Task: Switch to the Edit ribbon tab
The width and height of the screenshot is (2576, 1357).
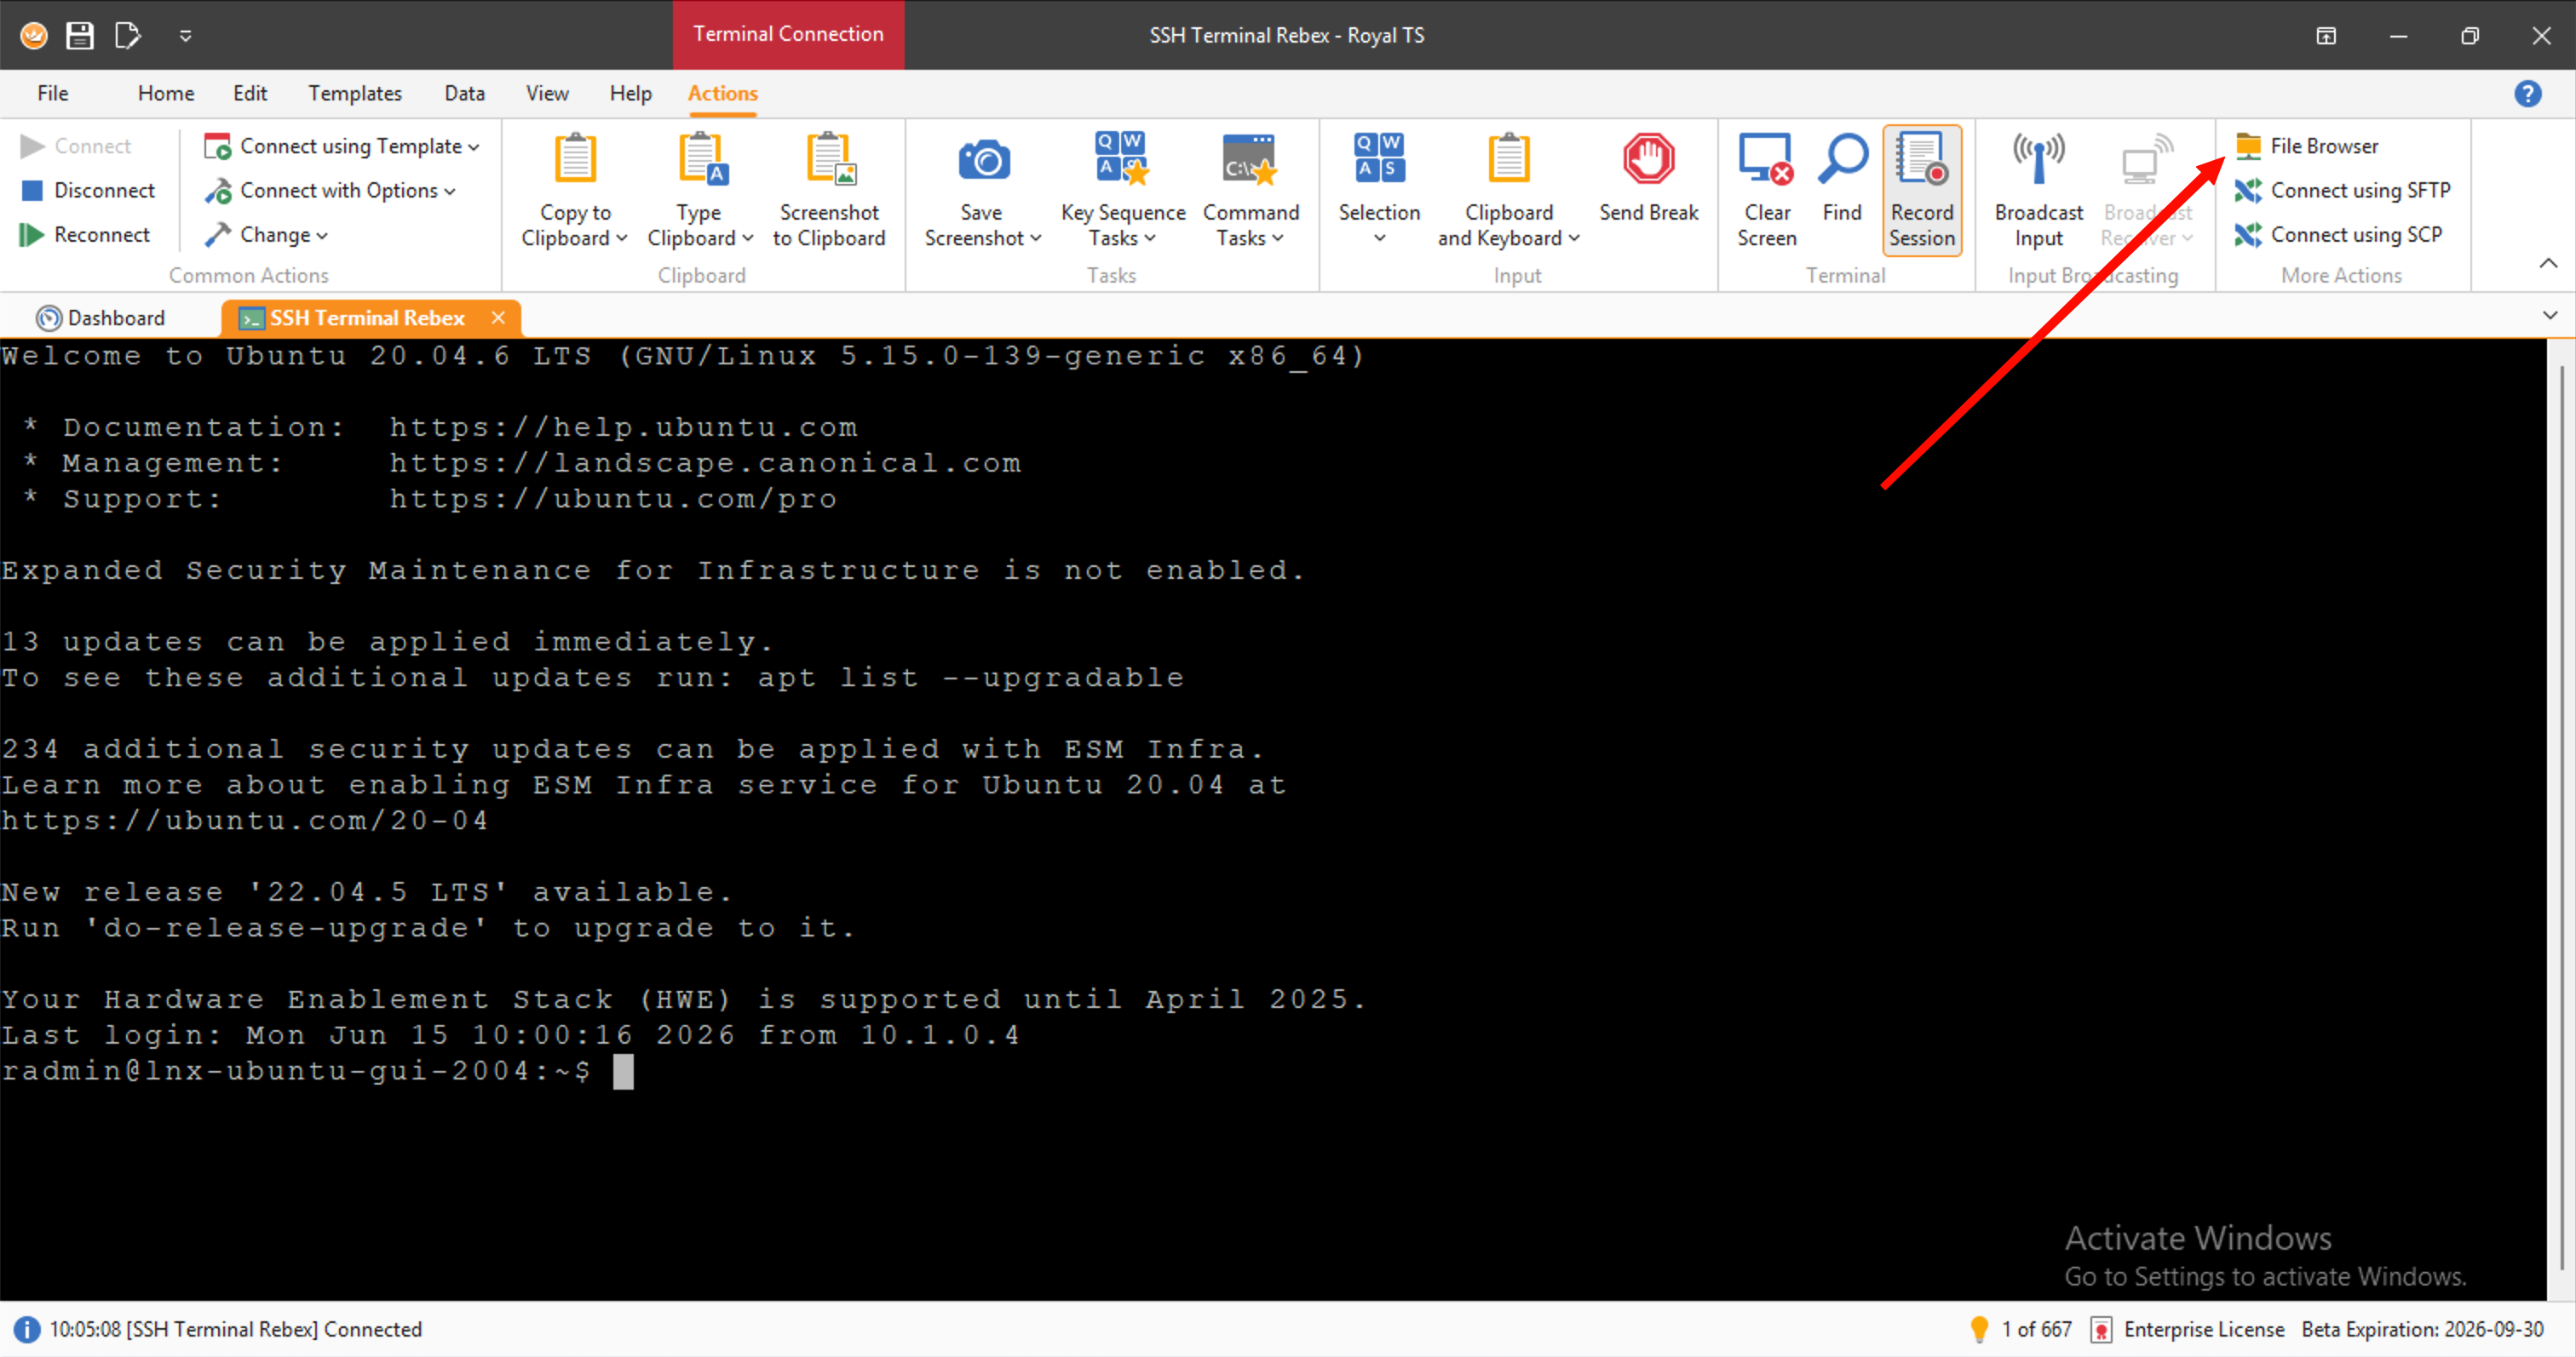Action: 250,93
